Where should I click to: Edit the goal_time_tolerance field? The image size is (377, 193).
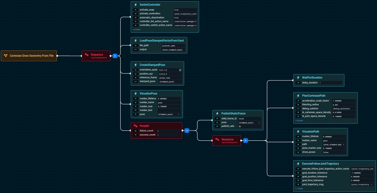(362, 180)
